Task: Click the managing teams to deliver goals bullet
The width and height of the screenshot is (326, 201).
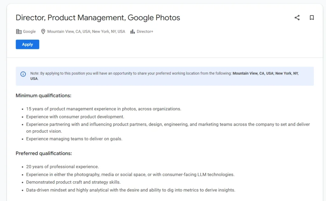Action: (x=74, y=139)
